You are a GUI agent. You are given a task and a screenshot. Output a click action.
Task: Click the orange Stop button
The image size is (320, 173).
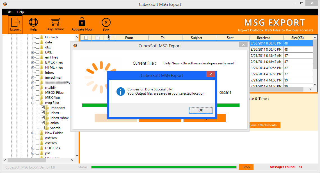point(246,167)
